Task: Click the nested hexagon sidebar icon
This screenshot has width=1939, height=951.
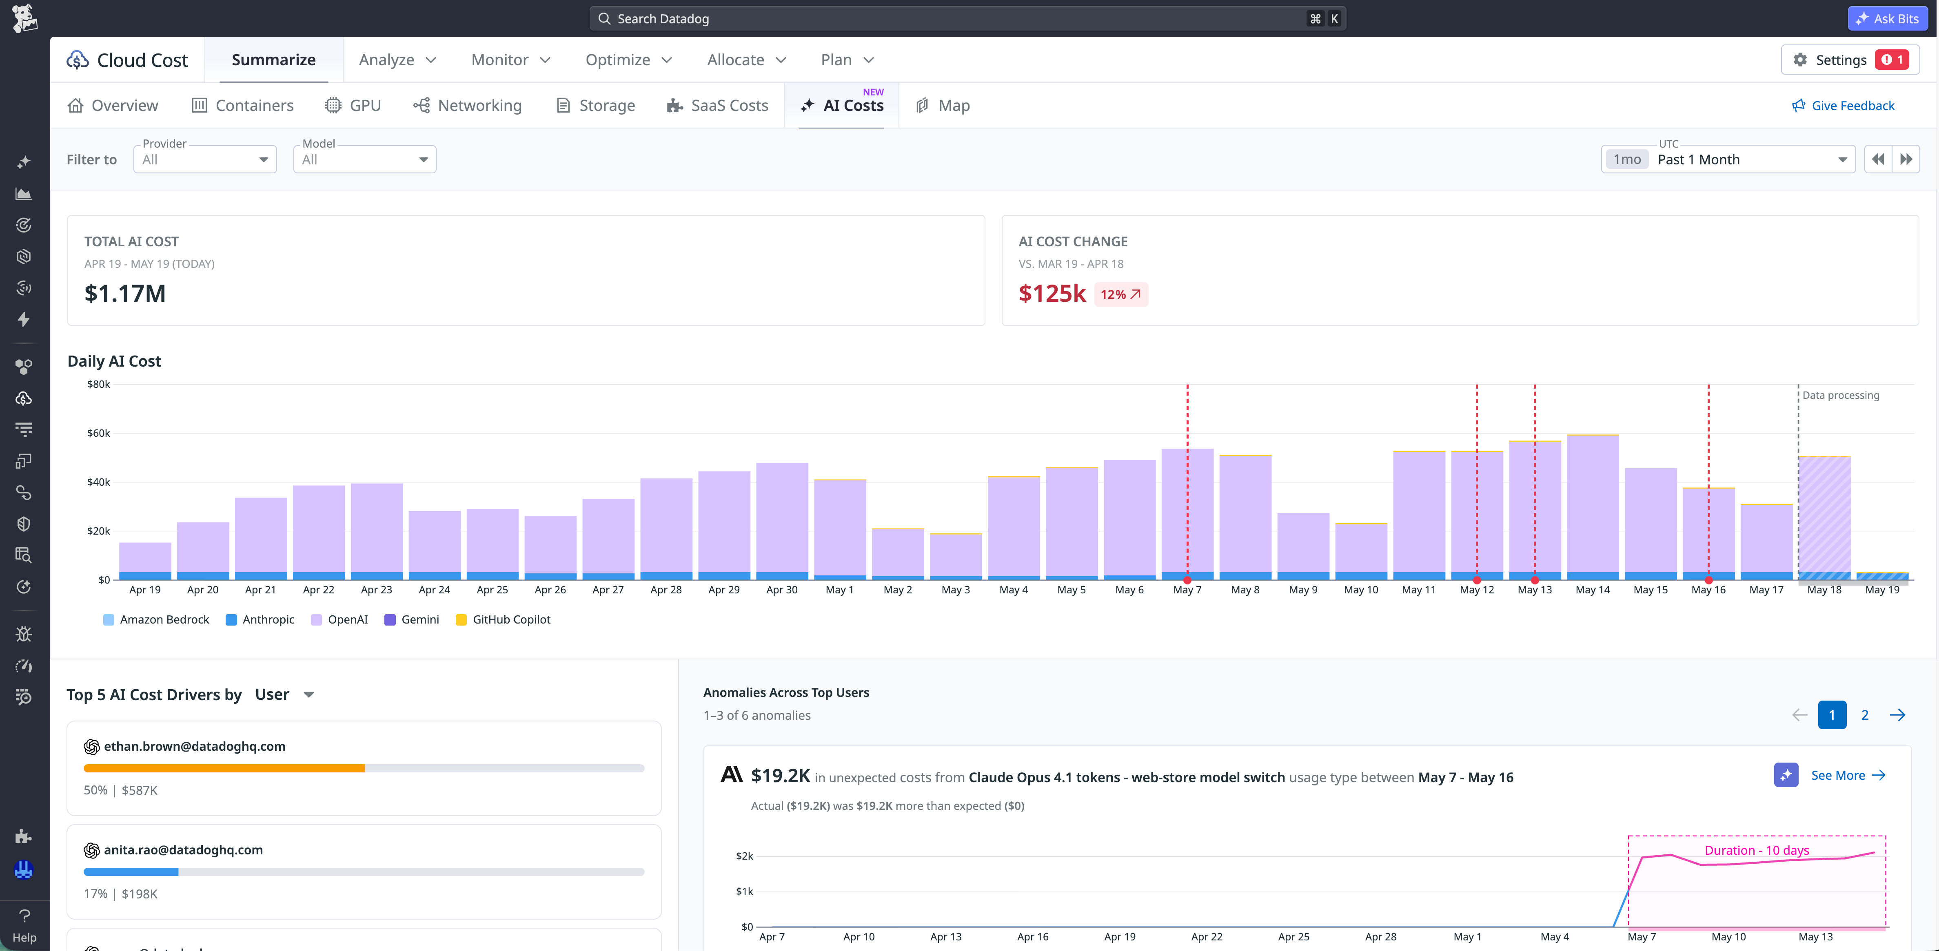Action: [24, 257]
